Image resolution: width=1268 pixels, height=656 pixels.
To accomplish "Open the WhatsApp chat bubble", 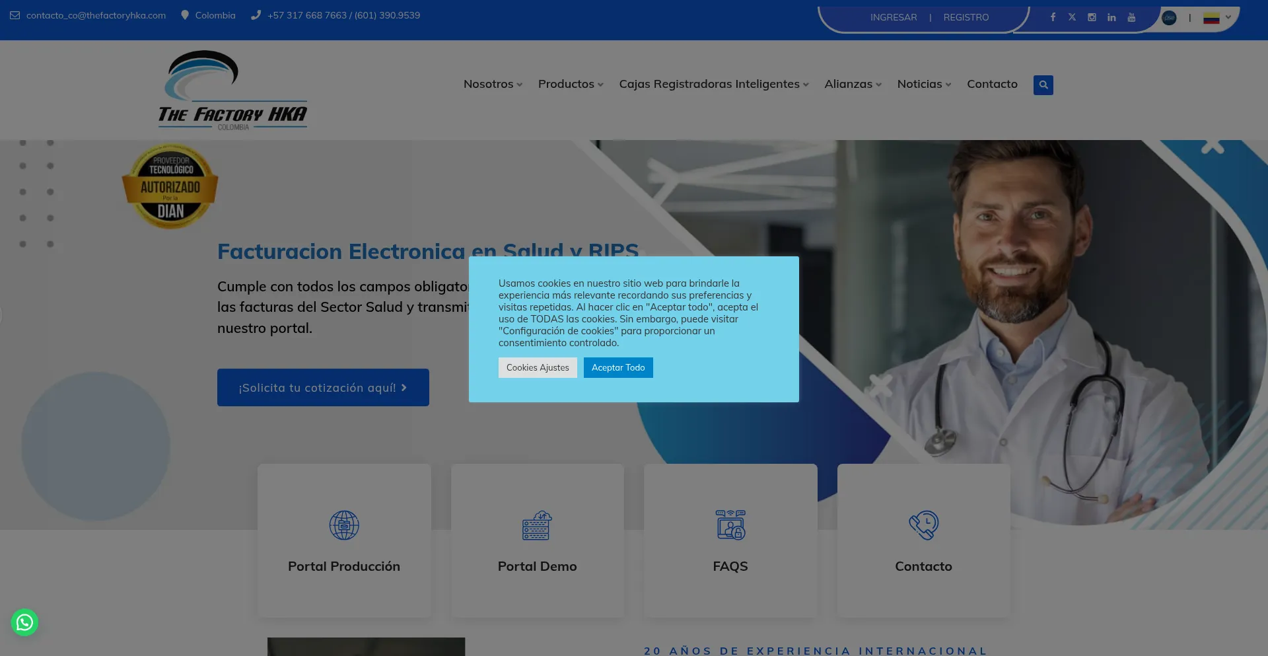I will click(24, 622).
